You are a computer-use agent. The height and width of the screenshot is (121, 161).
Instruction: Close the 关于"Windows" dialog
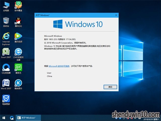point(116,15)
